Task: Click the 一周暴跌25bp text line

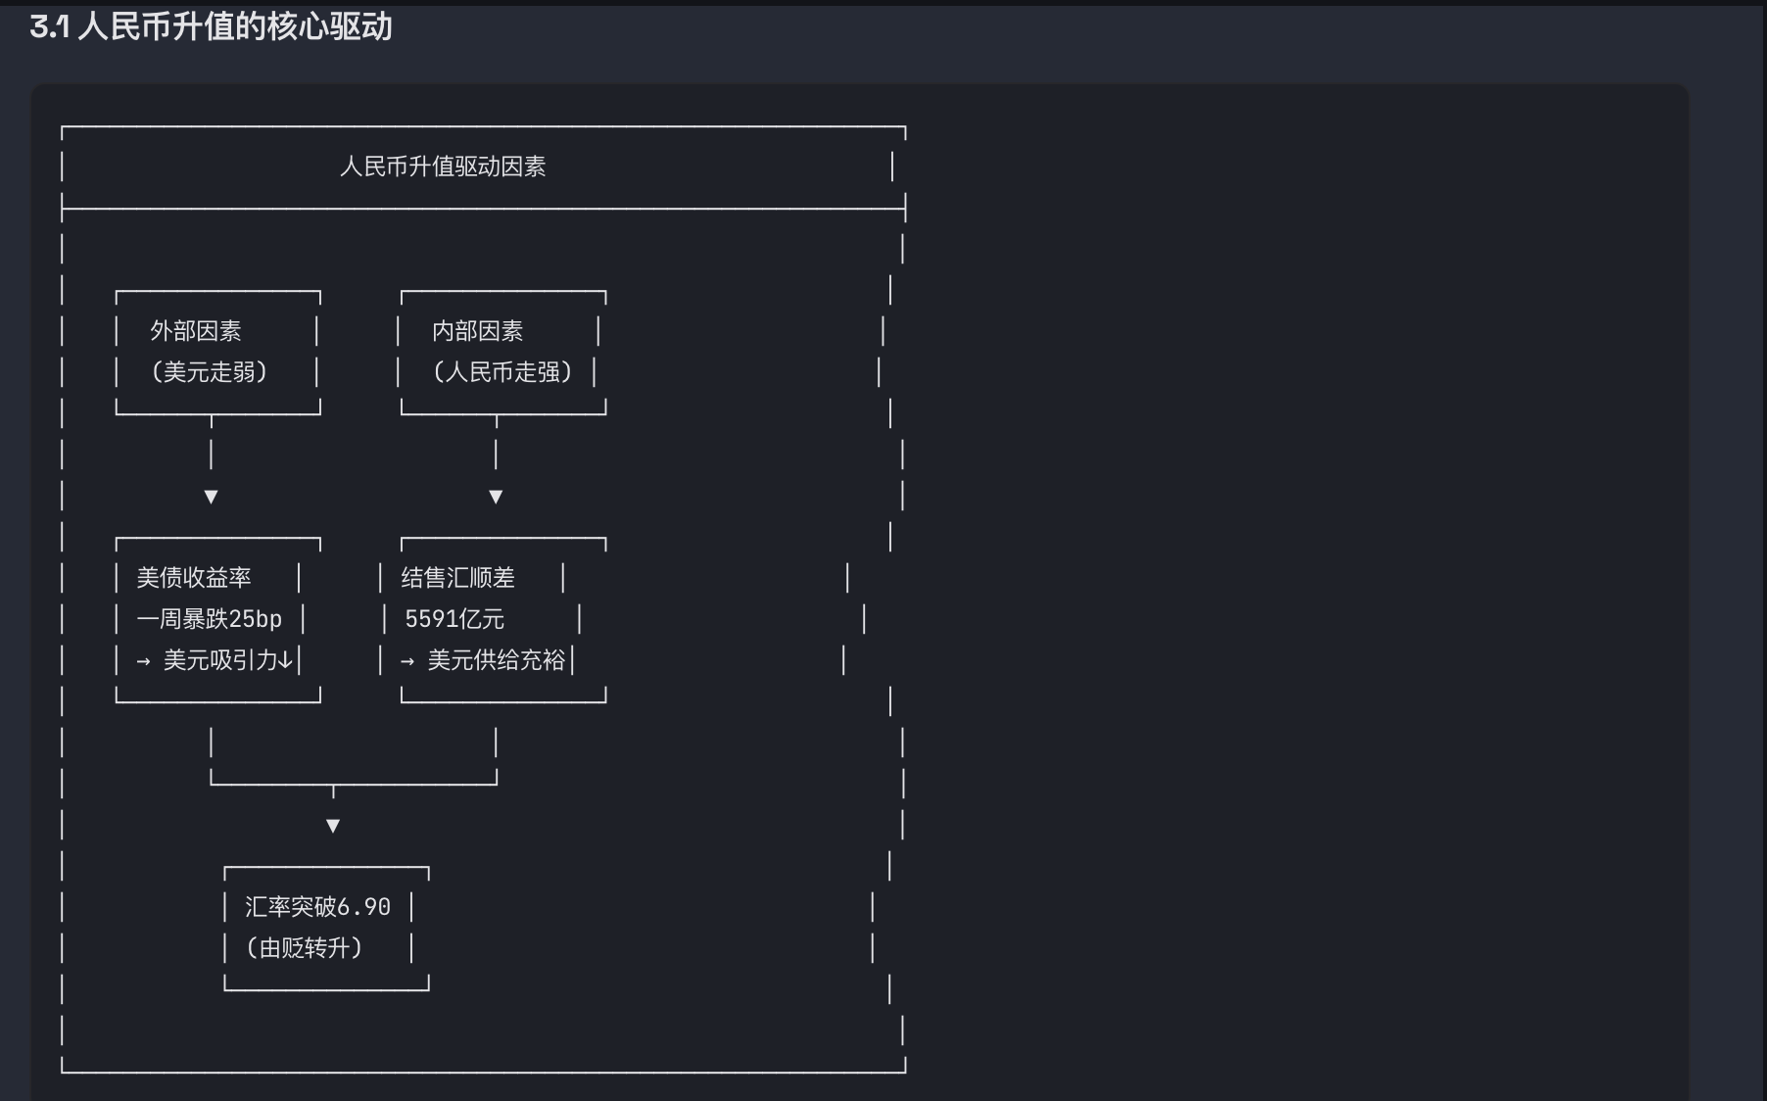Action: pyautogui.click(x=210, y=619)
